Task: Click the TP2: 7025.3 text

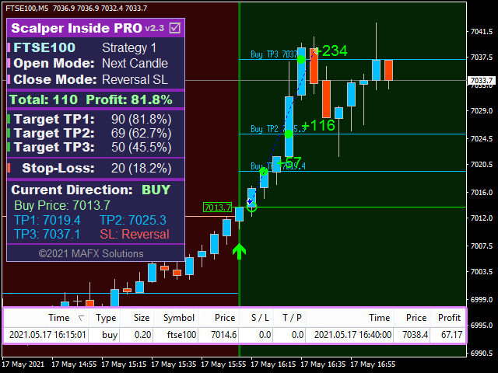Action: (133, 220)
